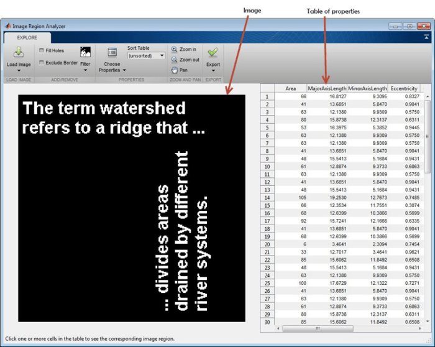The image size is (435, 347).
Task: Minimize the Image Region Analyzer window
Action: pyautogui.click(x=396, y=26)
